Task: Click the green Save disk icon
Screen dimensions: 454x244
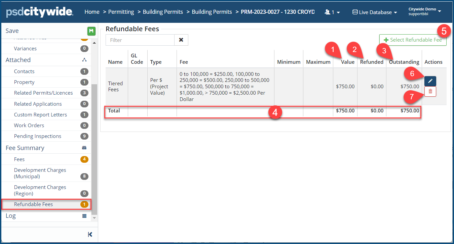Action: [x=91, y=31]
